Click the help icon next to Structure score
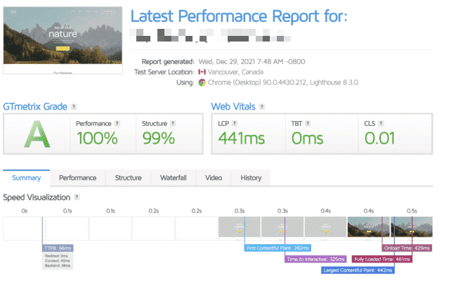 (173, 123)
